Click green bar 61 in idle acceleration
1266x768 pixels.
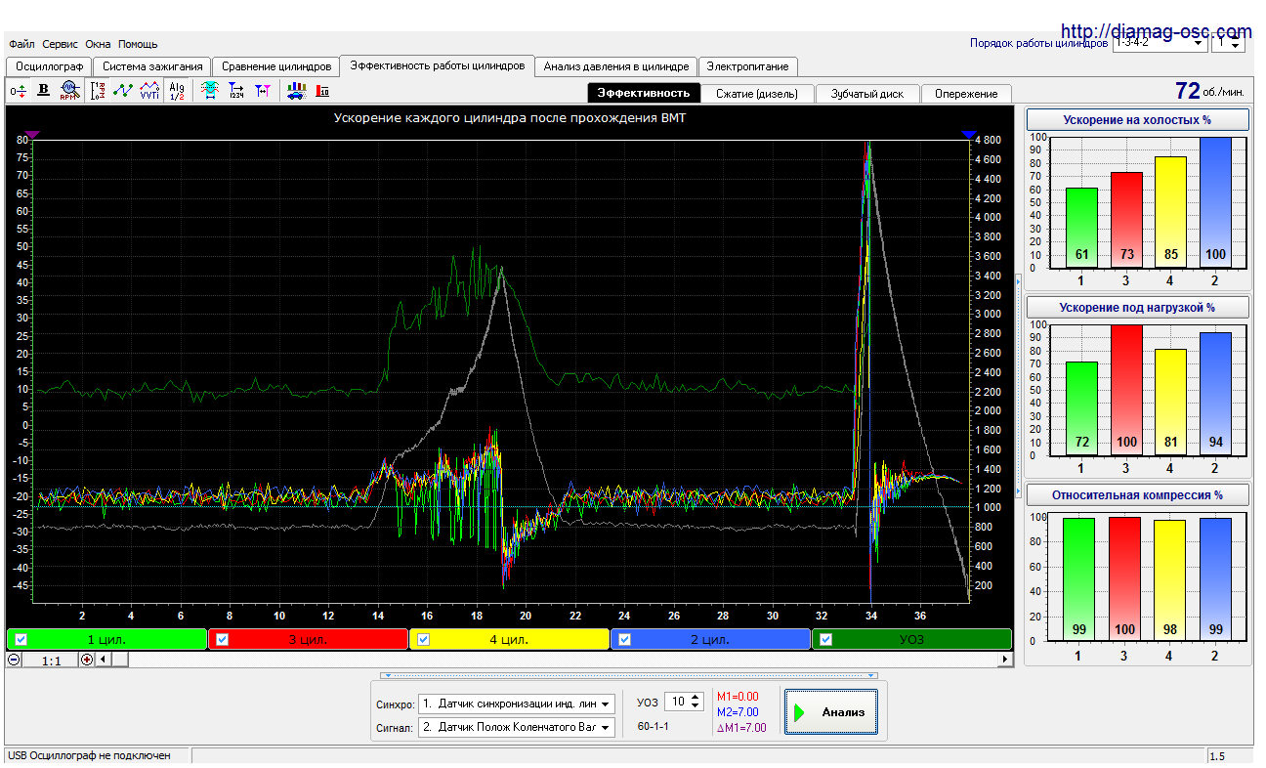(1081, 228)
